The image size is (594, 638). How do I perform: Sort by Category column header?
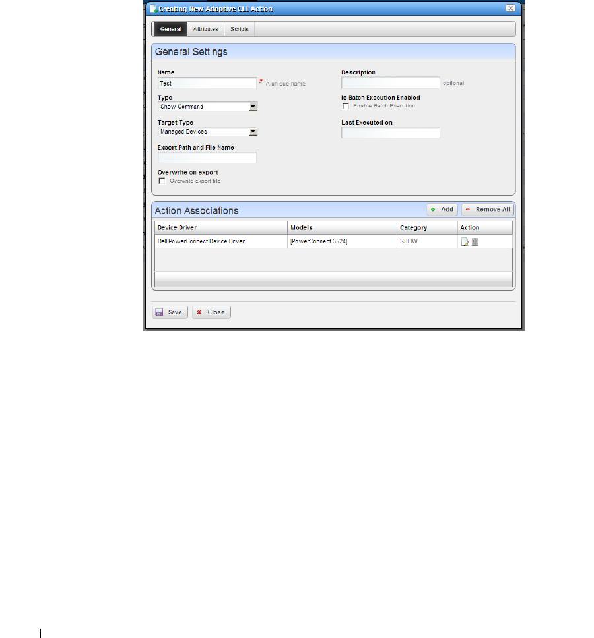pos(427,228)
